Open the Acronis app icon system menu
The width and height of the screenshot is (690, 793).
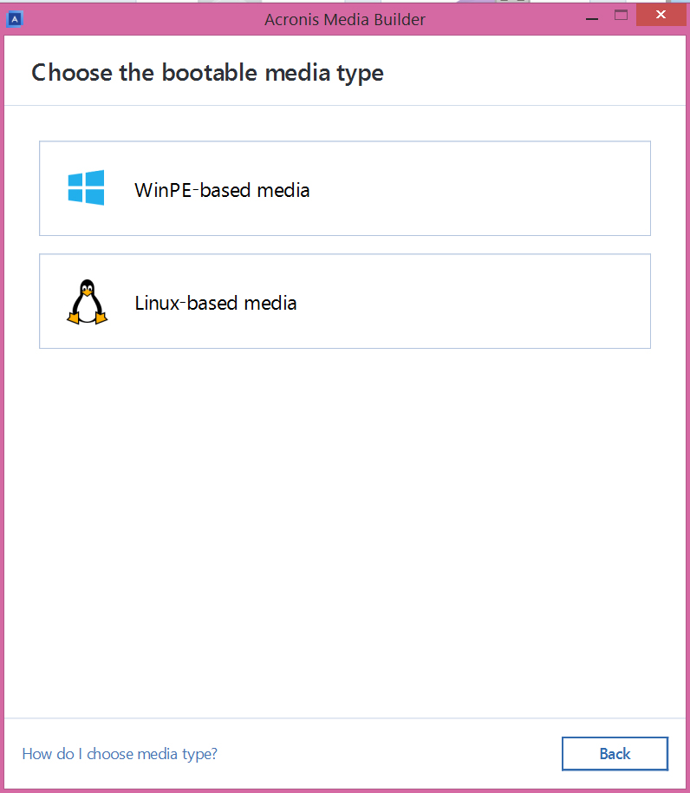click(15, 19)
